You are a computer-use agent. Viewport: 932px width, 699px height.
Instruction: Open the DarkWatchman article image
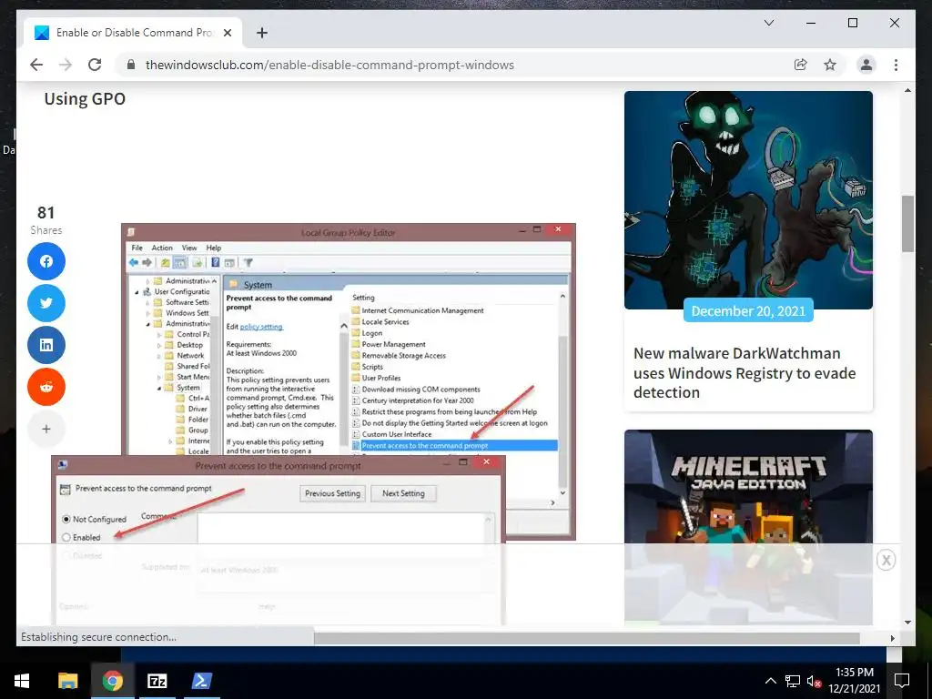coord(748,199)
